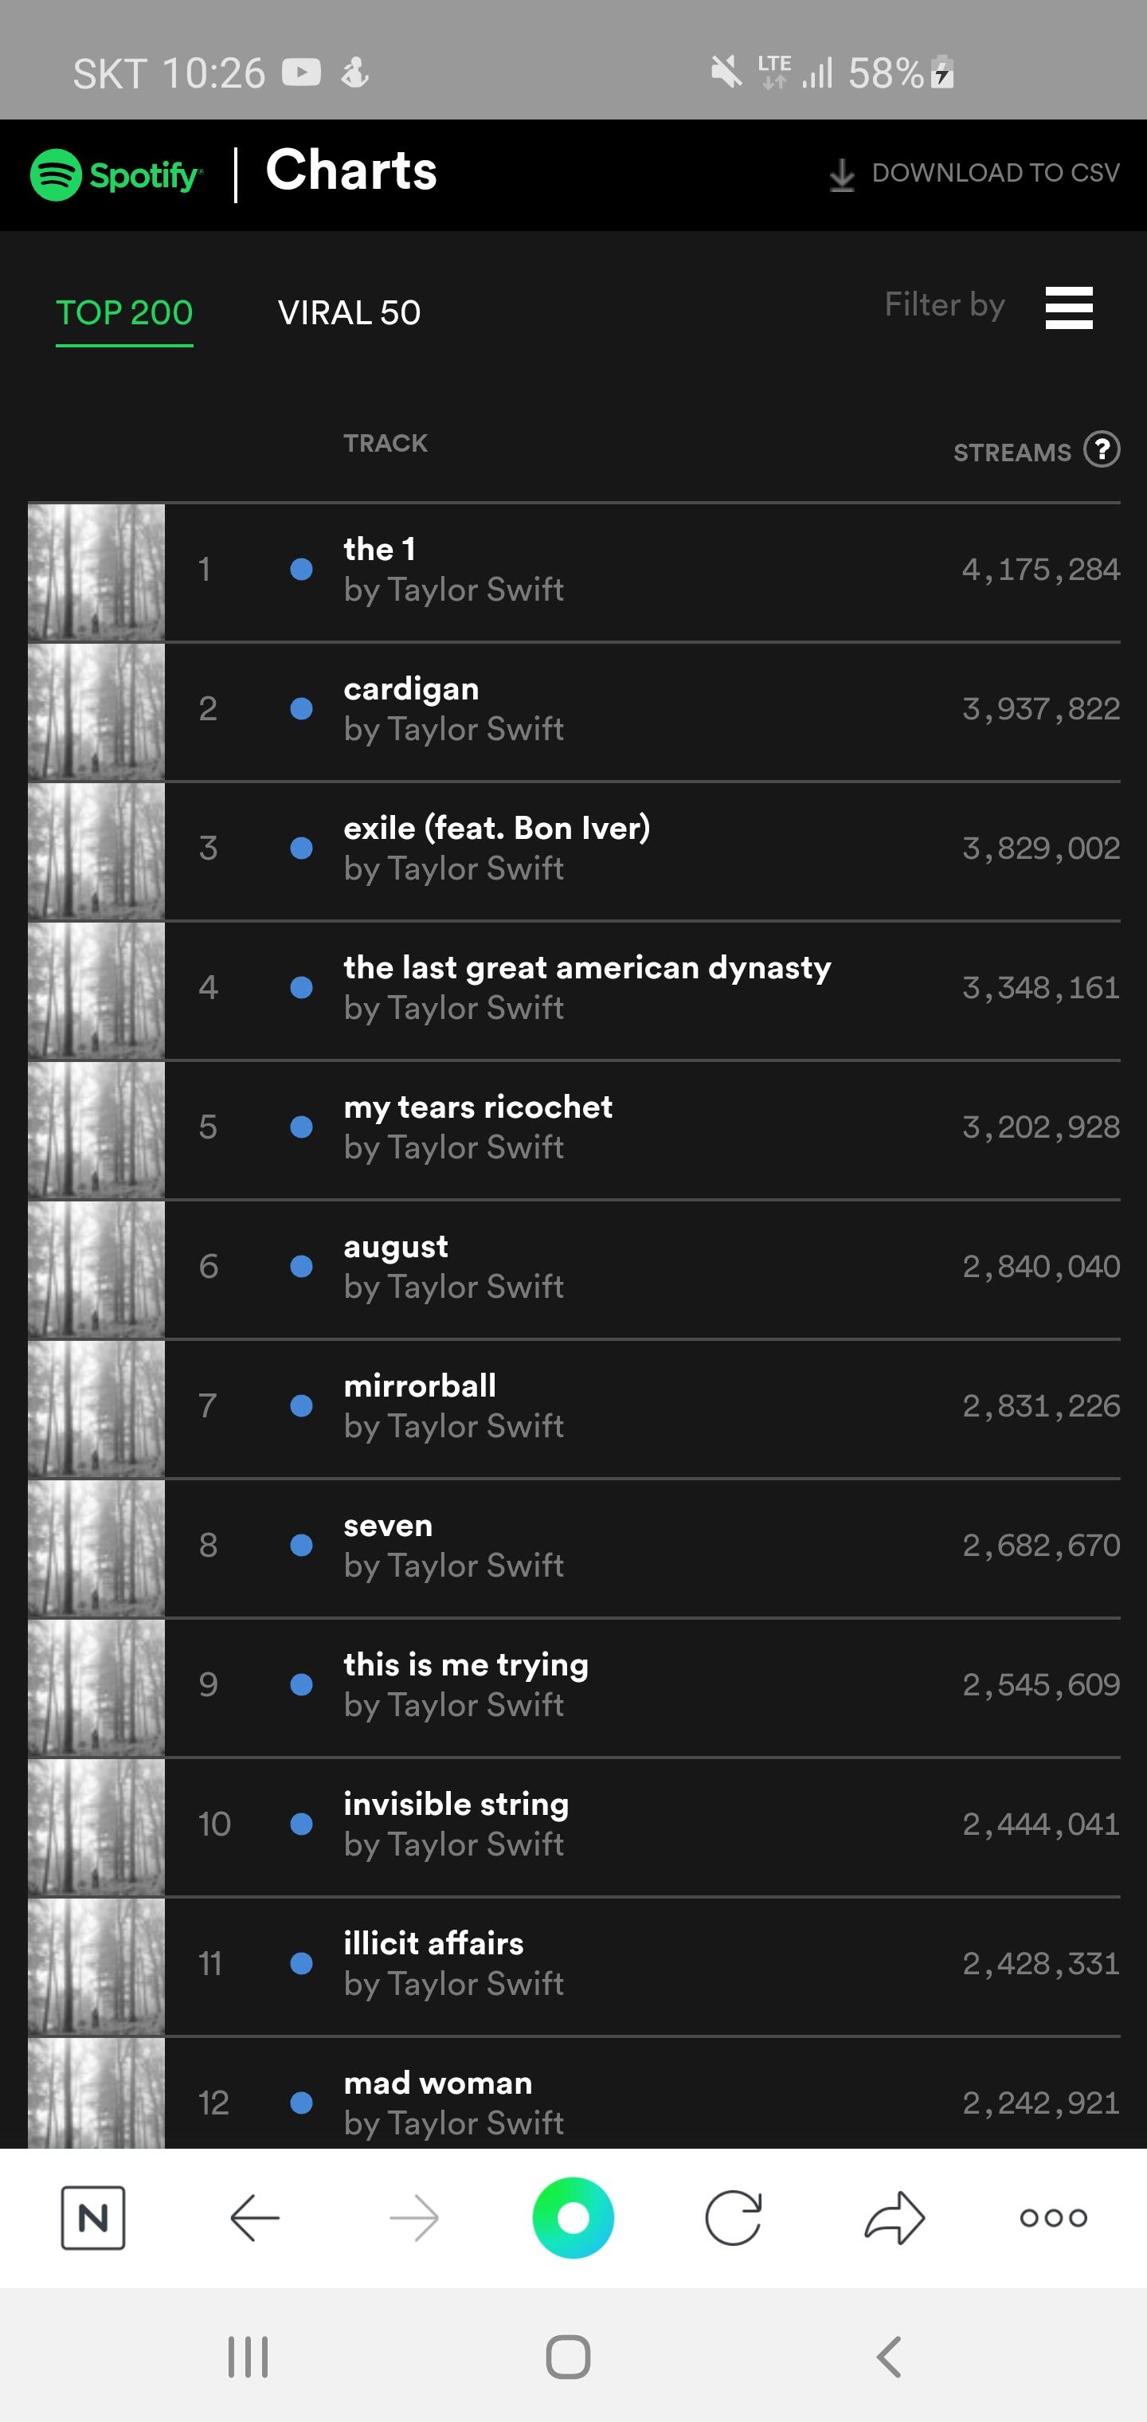Open the browser three-dot more menu
The height and width of the screenshot is (2422, 1147).
[1053, 2218]
